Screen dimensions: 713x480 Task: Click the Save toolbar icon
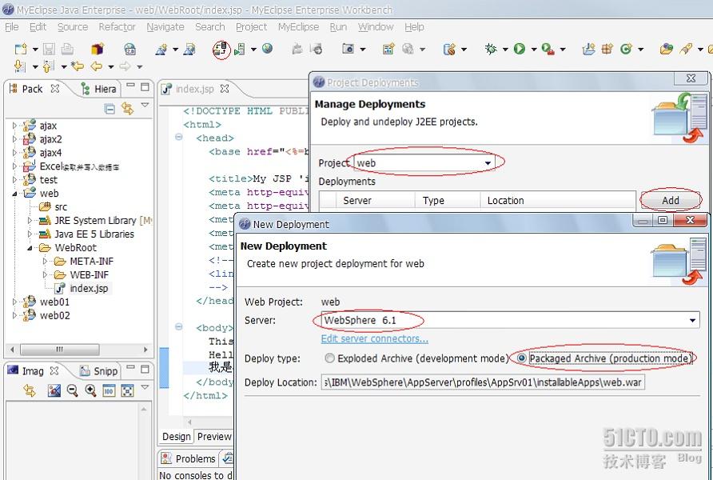click(50, 49)
